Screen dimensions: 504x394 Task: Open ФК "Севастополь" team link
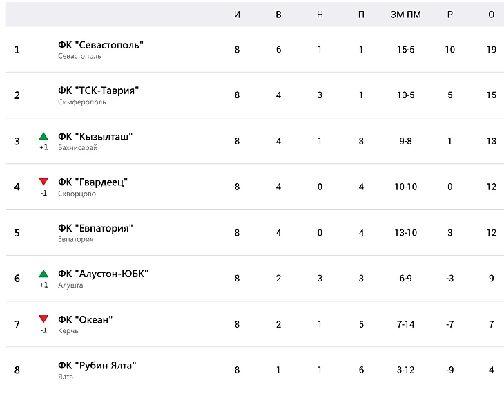(x=101, y=45)
